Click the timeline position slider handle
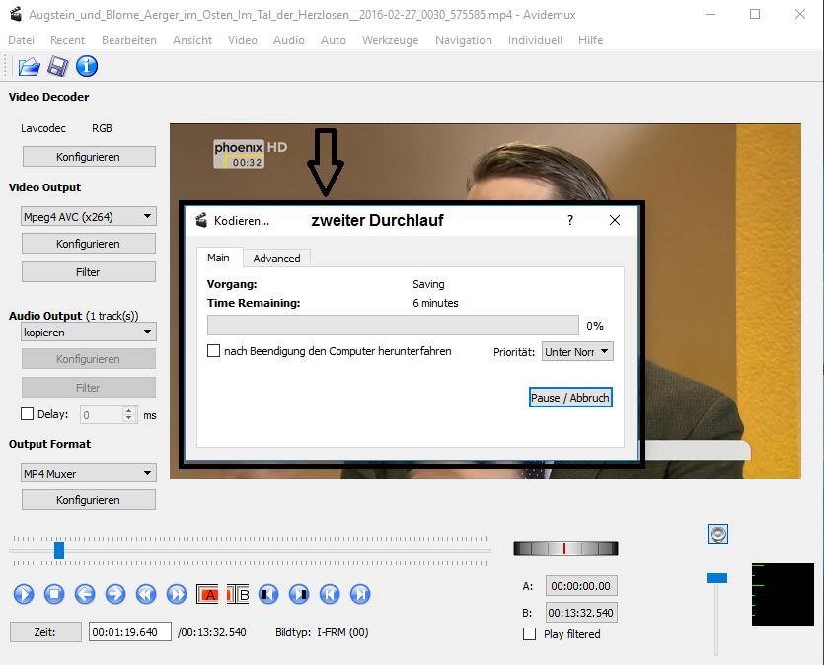This screenshot has height=665, width=824. (59, 550)
